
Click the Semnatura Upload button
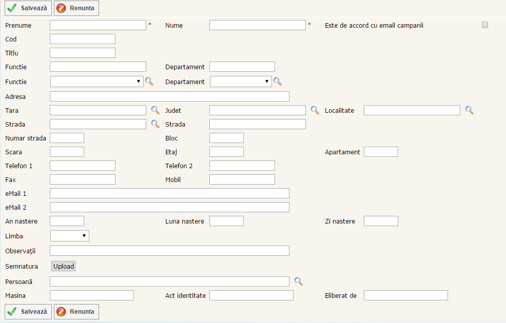click(64, 267)
